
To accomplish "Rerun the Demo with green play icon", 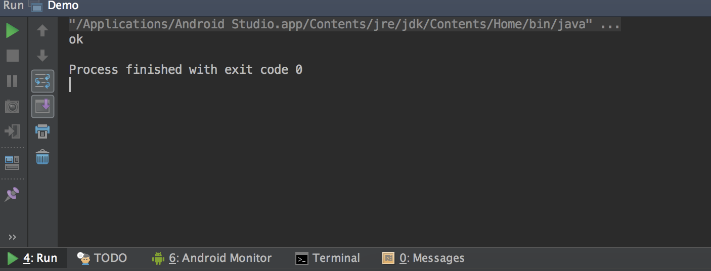I will pos(12,31).
